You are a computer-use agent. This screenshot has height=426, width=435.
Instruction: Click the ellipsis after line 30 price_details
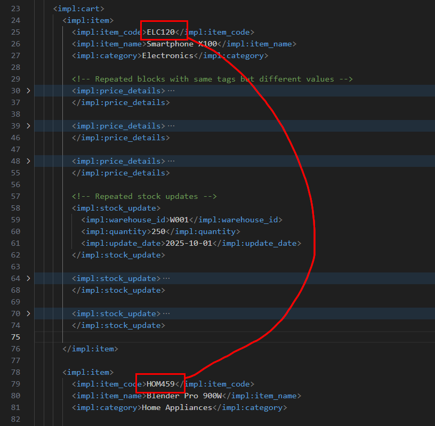(x=171, y=91)
